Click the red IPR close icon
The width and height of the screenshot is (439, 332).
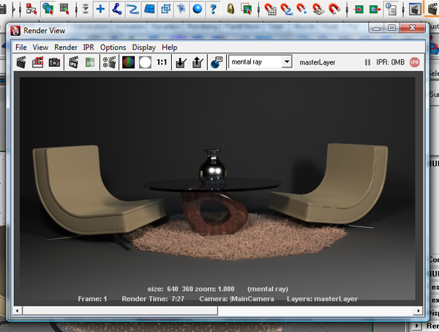click(x=415, y=62)
